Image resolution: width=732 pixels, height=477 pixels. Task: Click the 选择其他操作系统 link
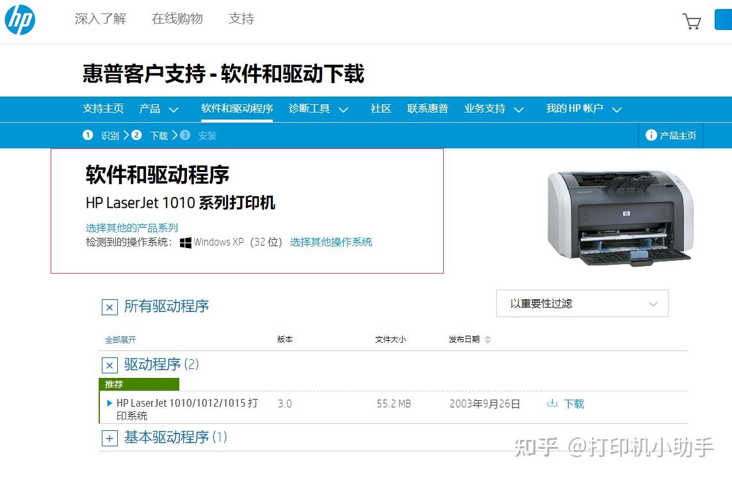click(x=330, y=242)
